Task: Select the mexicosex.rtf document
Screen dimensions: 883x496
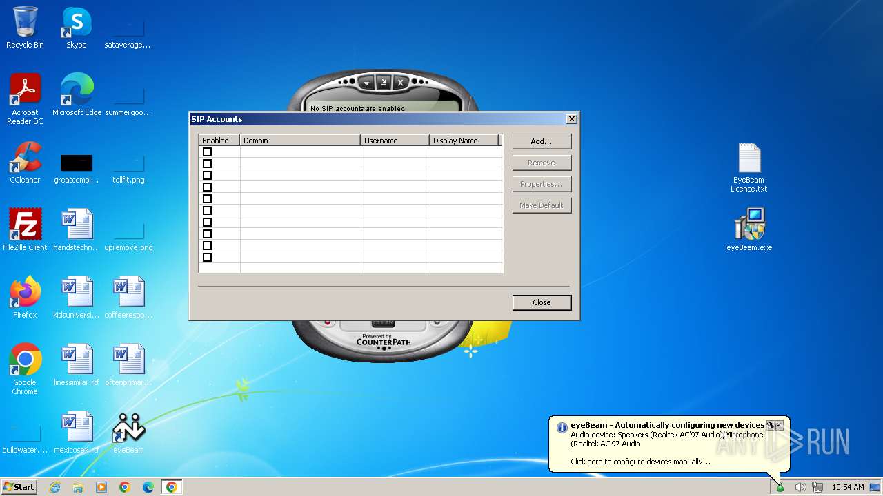Action: (x=77, y=433)
